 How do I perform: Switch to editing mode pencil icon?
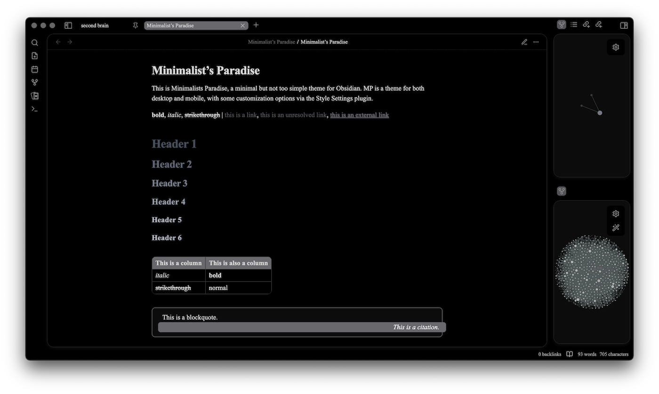524,42
